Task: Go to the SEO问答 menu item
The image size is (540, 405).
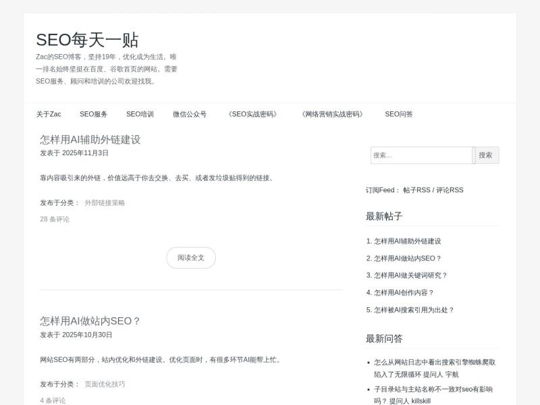Action: (x=398, y=114)
